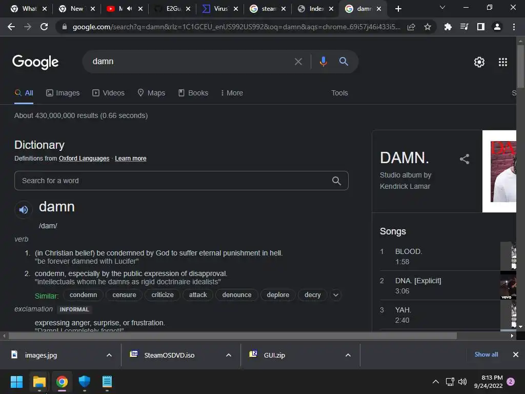Play BLOOD. song entry
The height and width of the screenshot is (394, 525).
point(448,257)
